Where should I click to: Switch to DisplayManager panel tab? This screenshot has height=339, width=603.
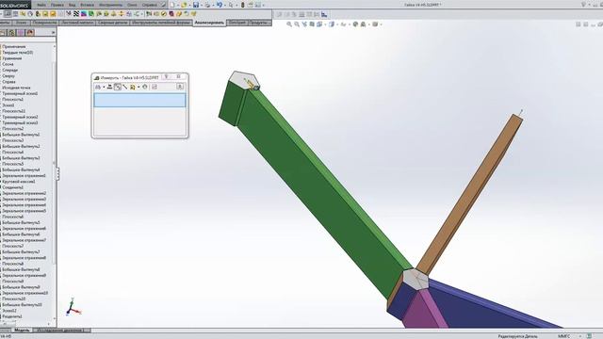(x=30, y=33)
